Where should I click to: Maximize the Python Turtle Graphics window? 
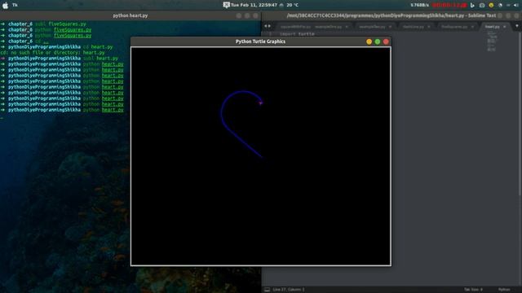(x=378, y=42)
